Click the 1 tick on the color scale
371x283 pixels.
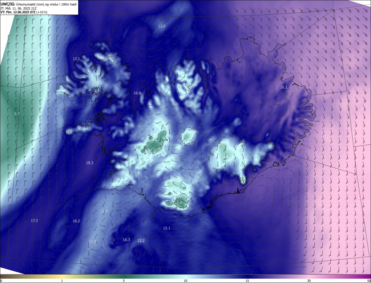click(x=62, y=281)
